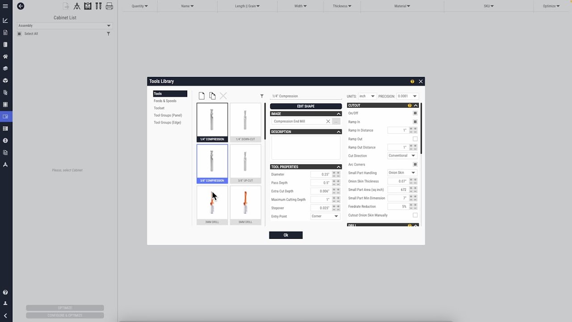Image resolution: width=572 pixels, height=322 pixels.
Task: Switch to Feeds & Speeds tab
Action: tap(165, 101)
